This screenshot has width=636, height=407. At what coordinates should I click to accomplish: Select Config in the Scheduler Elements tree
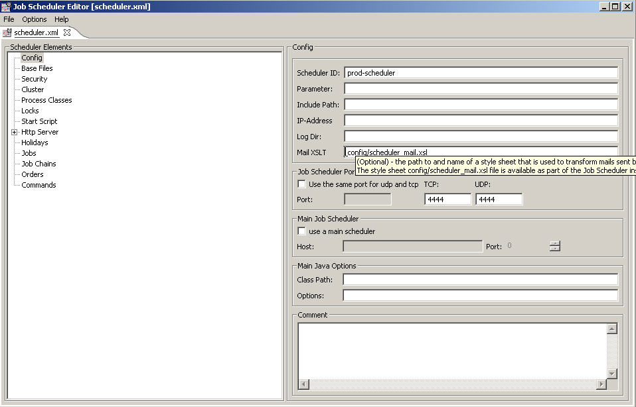[32, 58]
